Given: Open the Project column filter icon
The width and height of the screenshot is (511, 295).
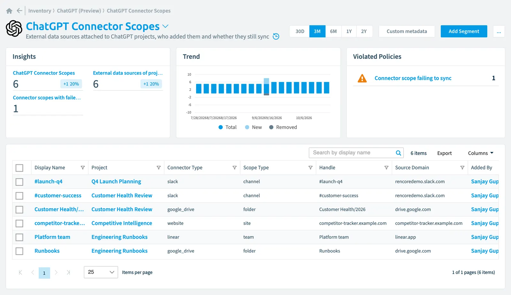Looking at the screenshot, I should (158, 168).
